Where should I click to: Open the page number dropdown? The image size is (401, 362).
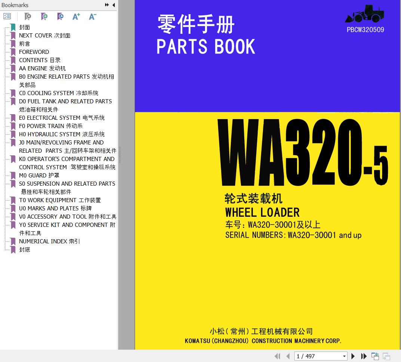[x=344, y=356]
